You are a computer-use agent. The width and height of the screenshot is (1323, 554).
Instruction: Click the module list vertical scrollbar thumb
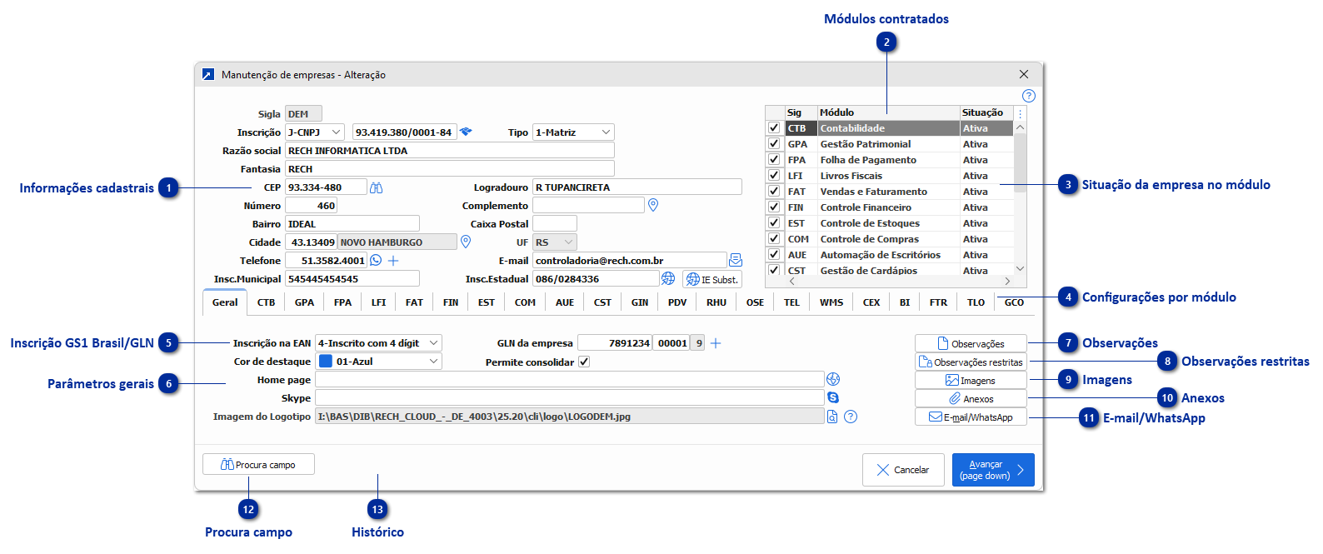click(1020, 162)
